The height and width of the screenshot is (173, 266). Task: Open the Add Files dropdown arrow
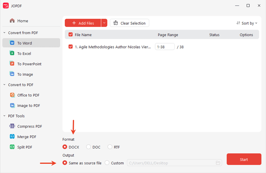click(104, 23)
